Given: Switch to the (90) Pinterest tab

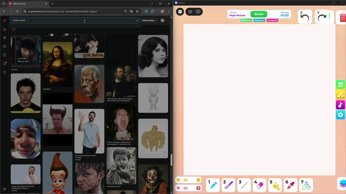Looking at the screenshot, I should tap(28, 4).
